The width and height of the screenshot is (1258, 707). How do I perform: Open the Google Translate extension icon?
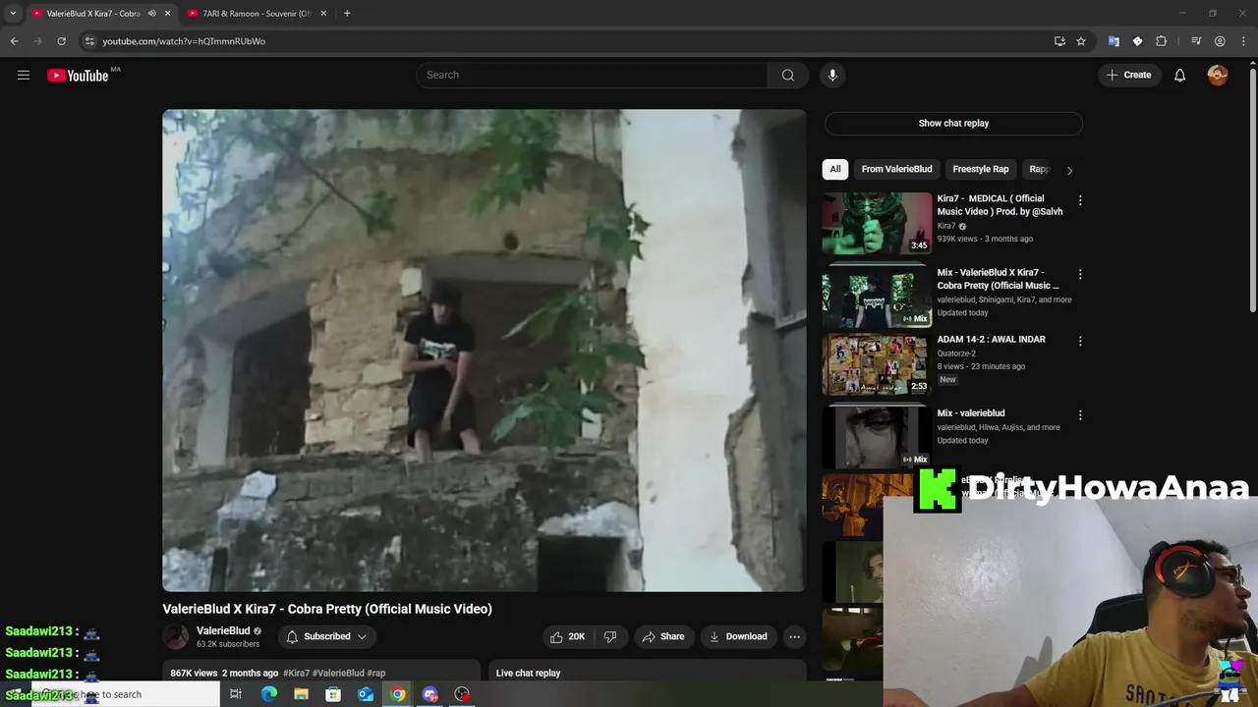pos(1114,41)
